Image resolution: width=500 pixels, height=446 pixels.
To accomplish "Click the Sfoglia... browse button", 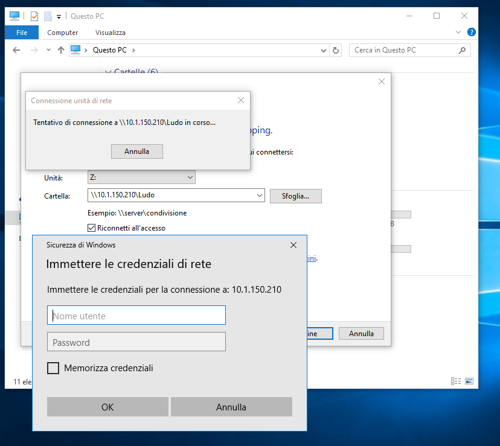I will tap(295, 196).
